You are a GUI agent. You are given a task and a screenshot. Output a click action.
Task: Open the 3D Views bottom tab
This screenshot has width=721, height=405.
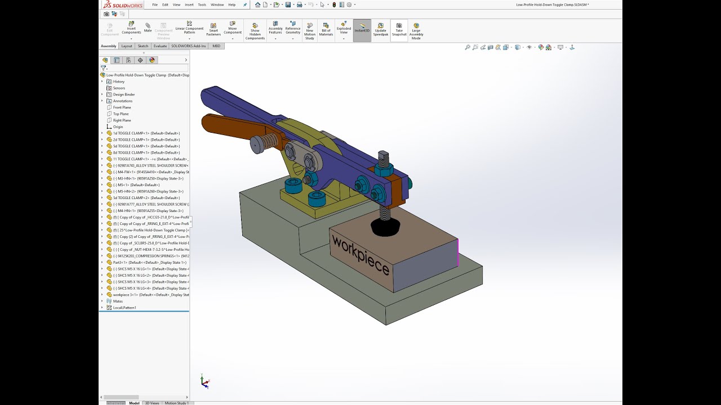(152, 403)
